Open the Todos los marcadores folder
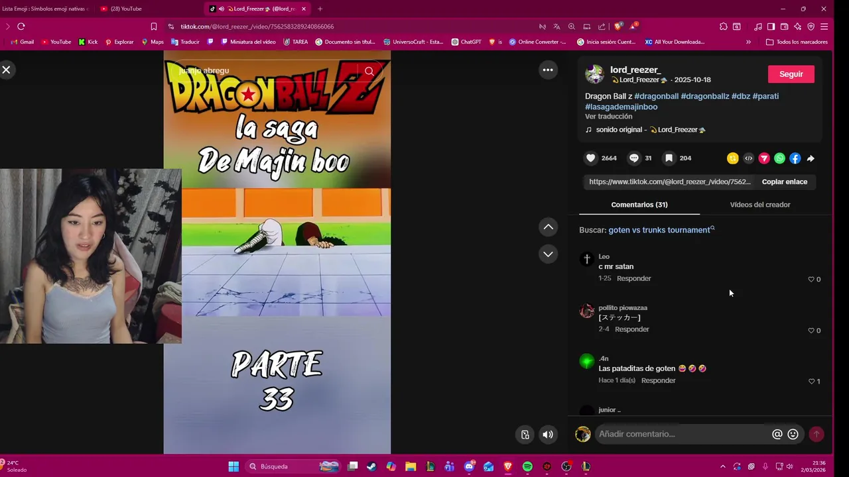Viewport: 849px width, 477px height. [x=797, y=42]
